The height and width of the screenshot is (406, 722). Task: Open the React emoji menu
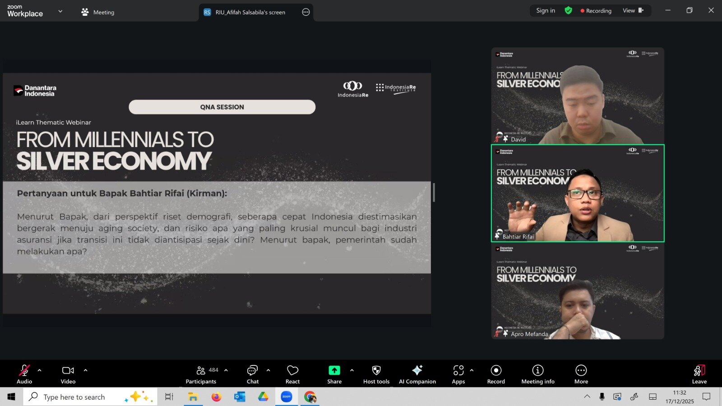pyautogui.click(x=292, y=374)
